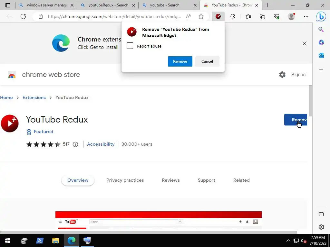Open Collections icon in toolbar
Image resolution: width=330 pixels, height=247 pixels.
[x=262, y=16]
